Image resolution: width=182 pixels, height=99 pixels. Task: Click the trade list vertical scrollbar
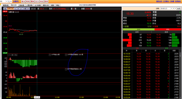click(180, 75)
